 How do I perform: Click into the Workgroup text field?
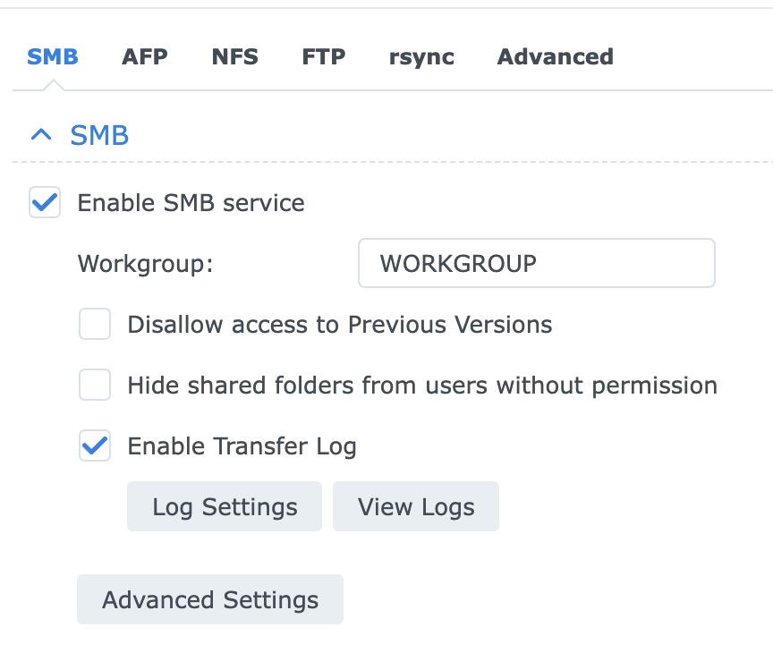pyautogui.click(x=536, y=263)
